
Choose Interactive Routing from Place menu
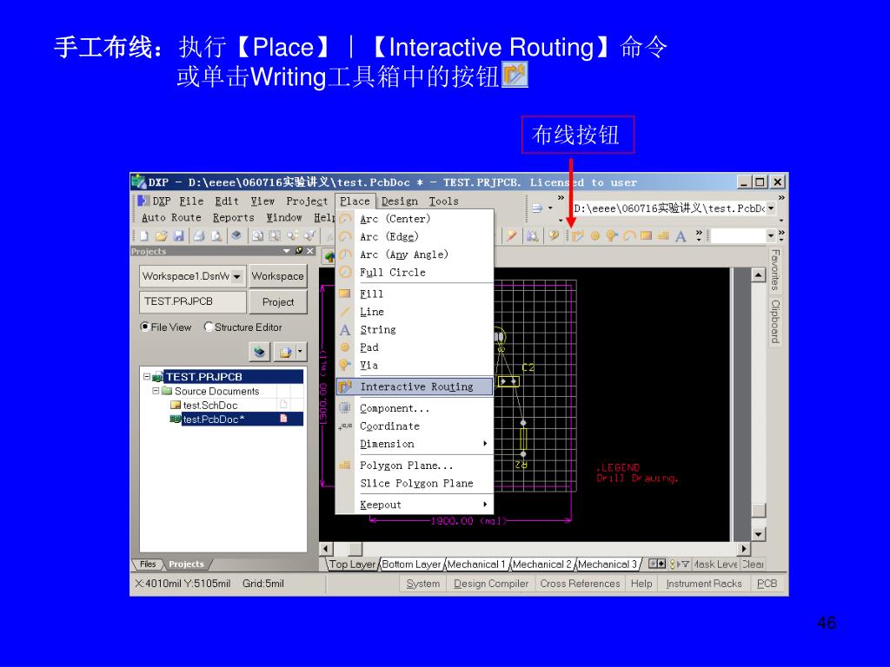[415, 386]
